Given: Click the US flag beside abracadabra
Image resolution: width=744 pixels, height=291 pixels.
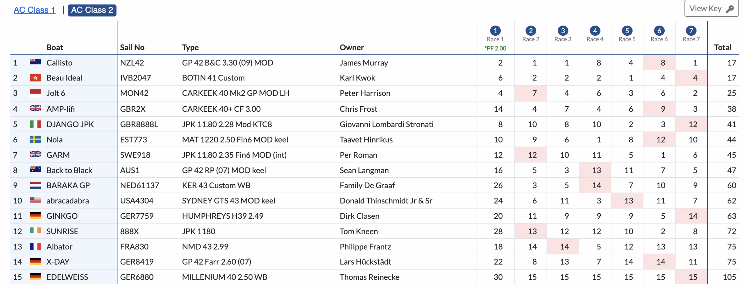Looking at the screenshot, I should (x=35, y=200).
